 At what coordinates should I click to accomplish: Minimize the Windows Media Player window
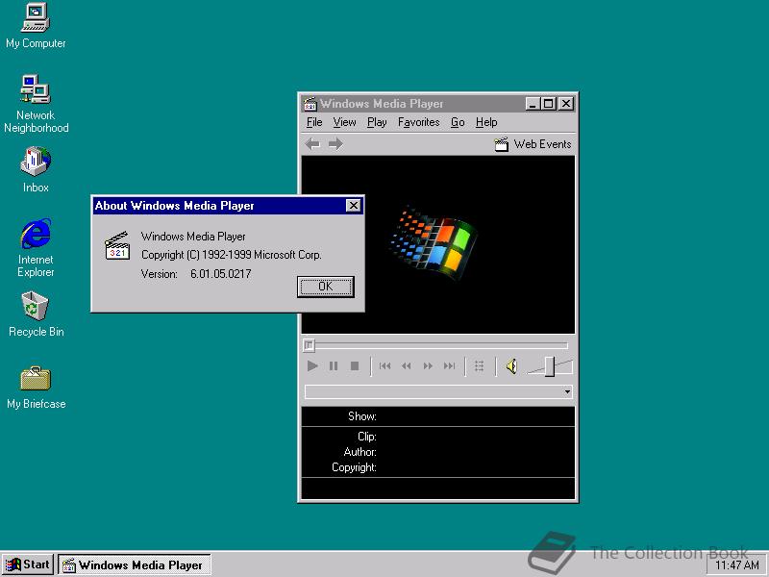coord(533,104)
